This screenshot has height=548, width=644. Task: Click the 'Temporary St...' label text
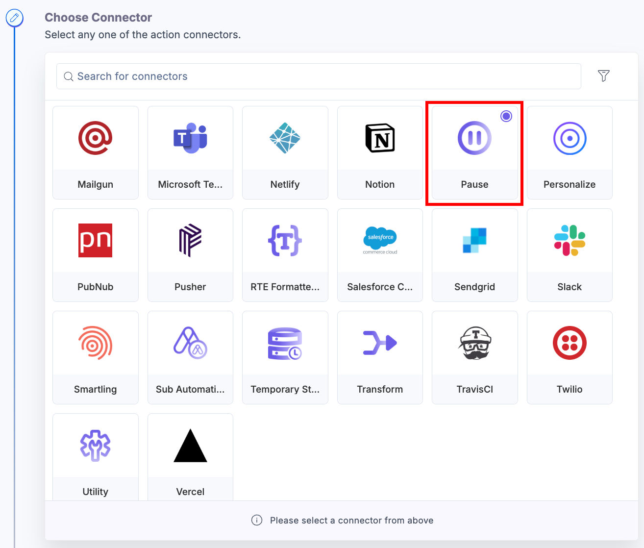(x=285, y=389)
